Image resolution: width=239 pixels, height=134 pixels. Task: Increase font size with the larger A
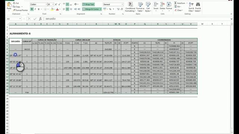tap(56, 4)
